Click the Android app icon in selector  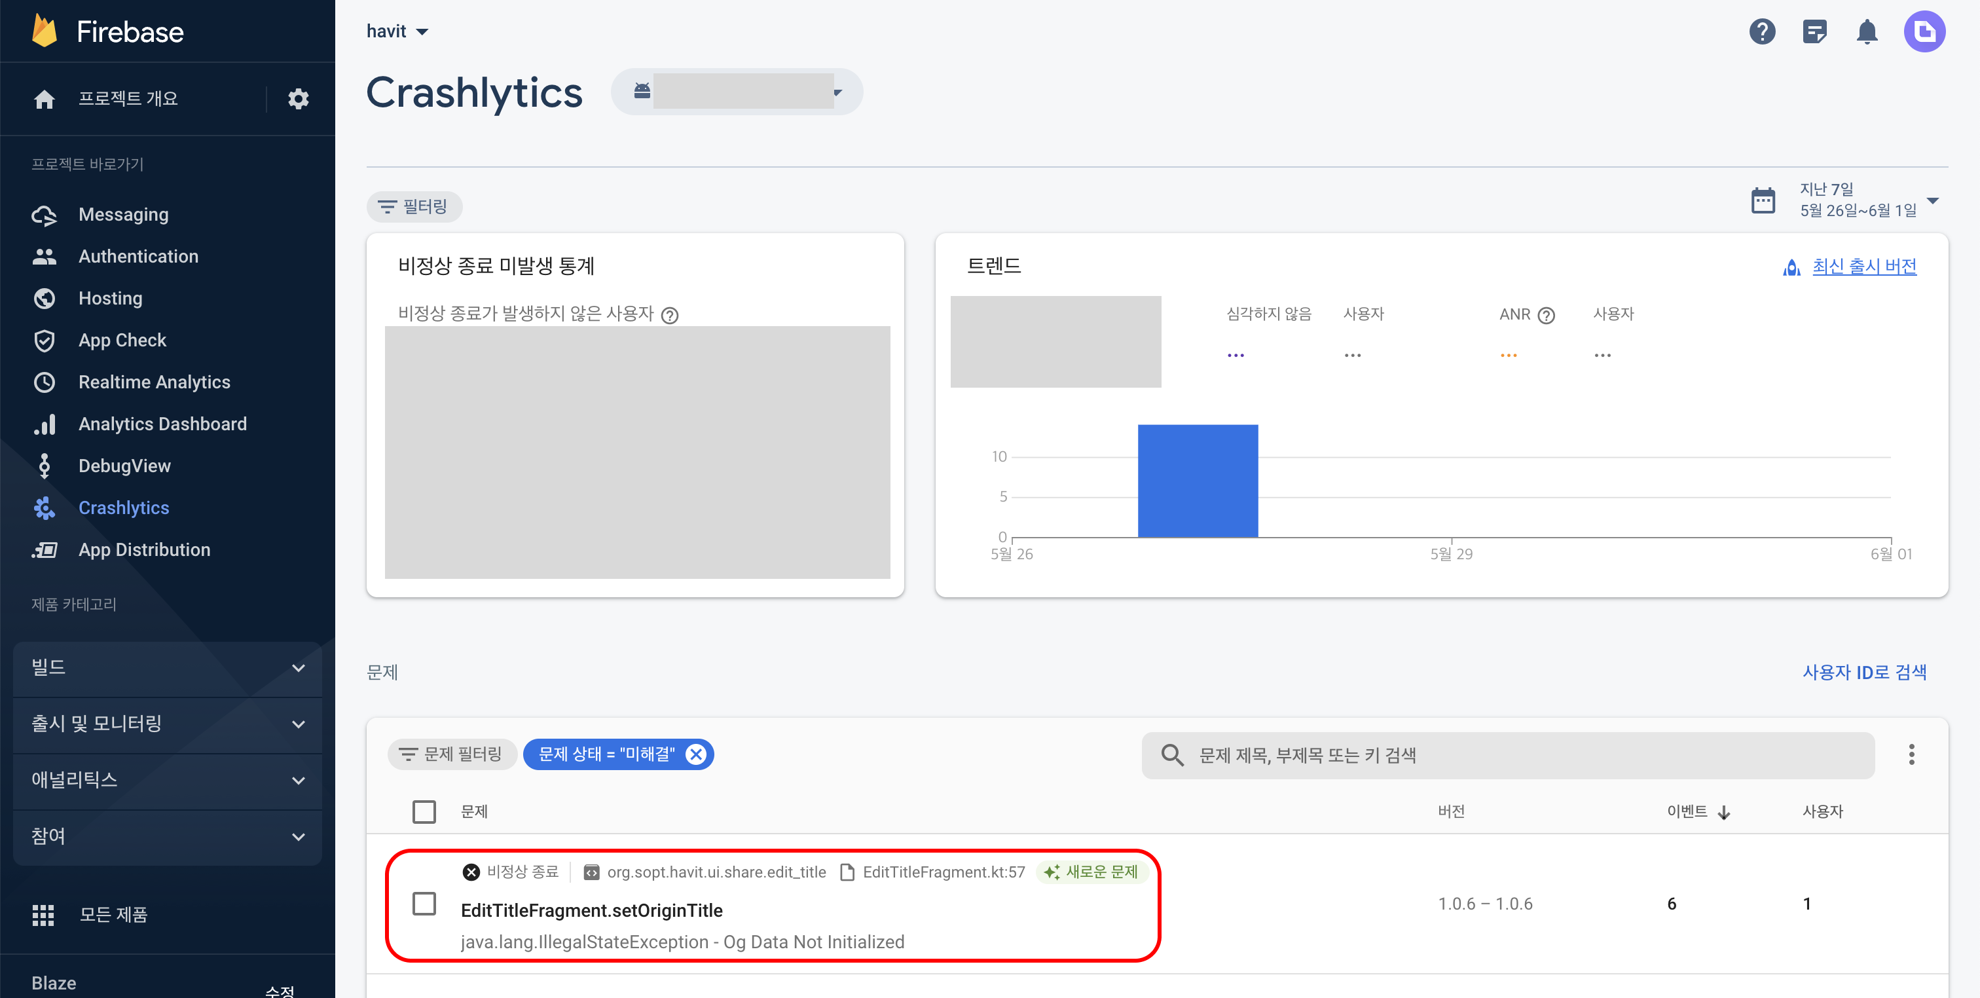click(642, 92)
